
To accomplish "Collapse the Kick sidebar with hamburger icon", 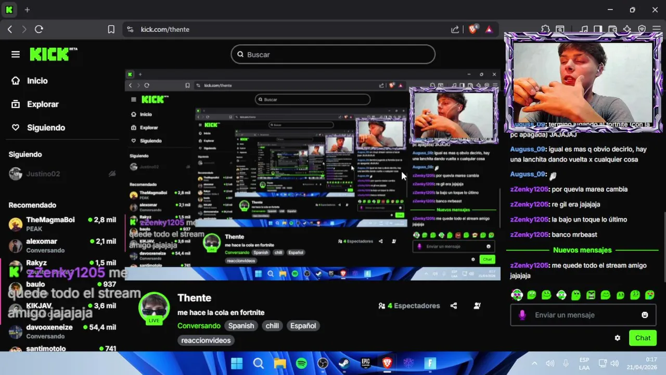I will [x=16, y=54].
